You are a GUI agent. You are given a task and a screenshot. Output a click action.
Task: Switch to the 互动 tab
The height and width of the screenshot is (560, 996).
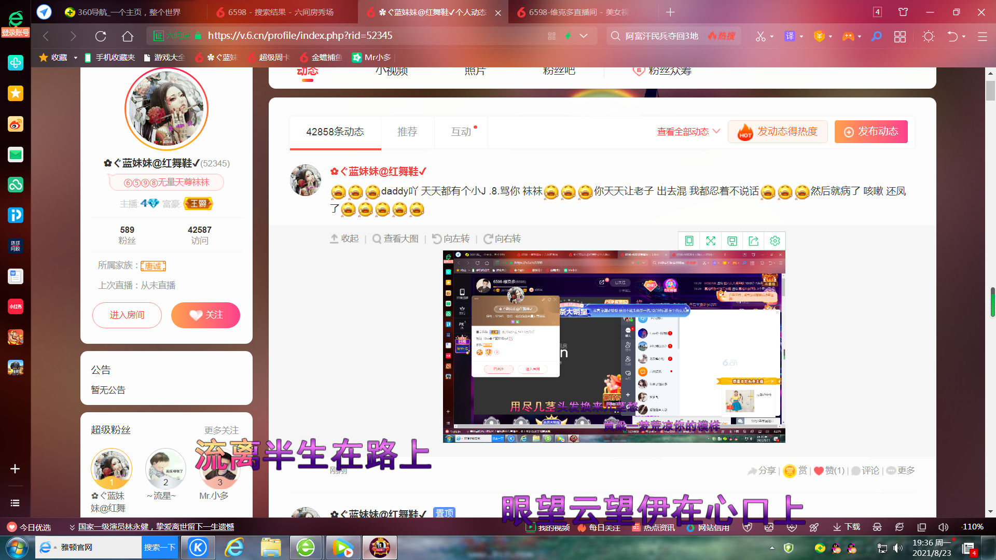tap(461, 132)
